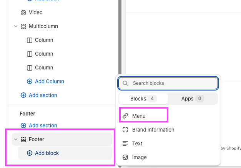This screenshot has width=241, height=168.
Task: Switch to the Blocks tab
Action: coord(143,99)
